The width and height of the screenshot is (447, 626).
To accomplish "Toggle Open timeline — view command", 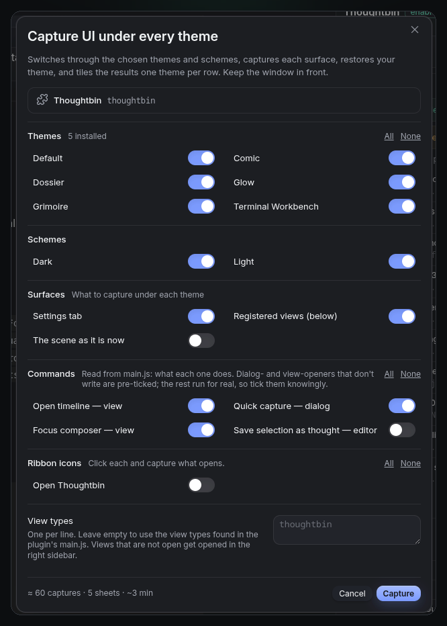I will pos(201,406).
